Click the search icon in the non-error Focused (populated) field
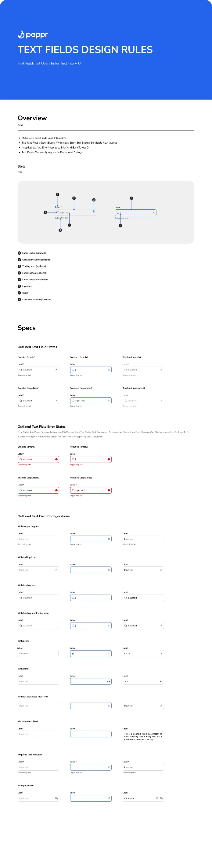This screenshot has width=212, height=841. 73,400
